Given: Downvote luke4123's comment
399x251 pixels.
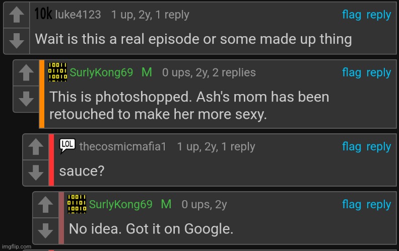Looking at the screenshot, I should (x=17, y=41).
